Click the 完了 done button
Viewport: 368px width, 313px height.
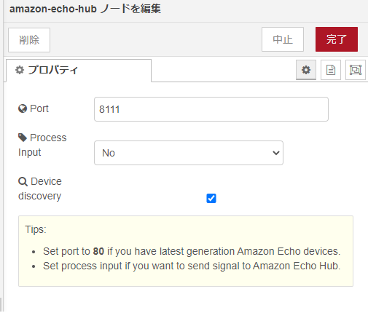pyautogui.click(x=337, y=39)
